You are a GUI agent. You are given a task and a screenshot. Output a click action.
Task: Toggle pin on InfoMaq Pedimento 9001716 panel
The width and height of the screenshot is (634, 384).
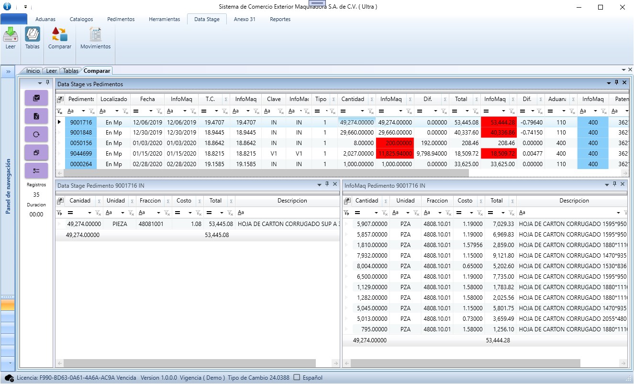click(x=614, y=184)
